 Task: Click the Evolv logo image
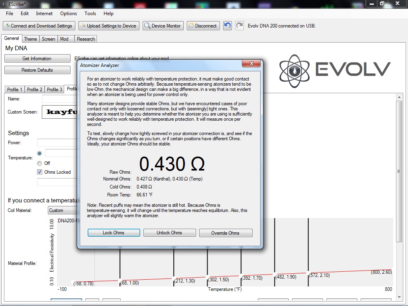pyautogui.click(x=335, y=71)
